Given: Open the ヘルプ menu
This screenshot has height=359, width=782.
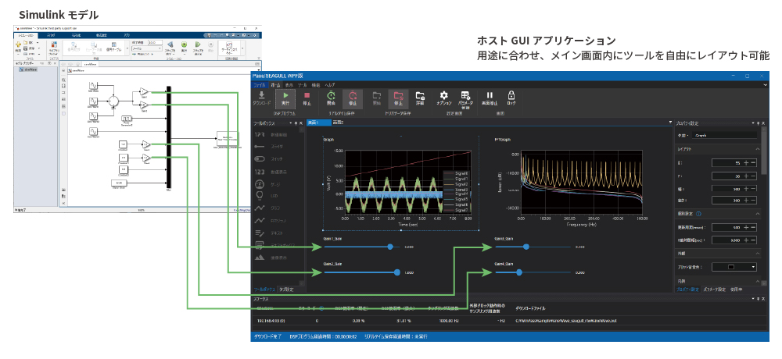Looking at the screenshot, I should 330,85.
